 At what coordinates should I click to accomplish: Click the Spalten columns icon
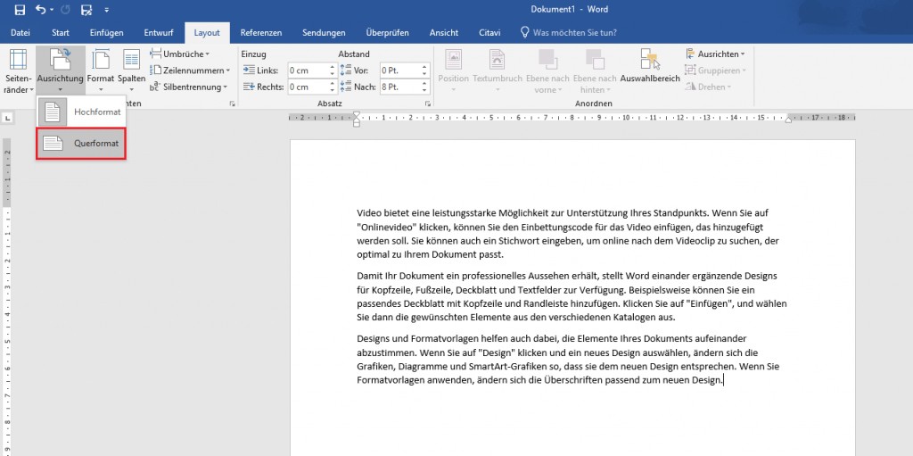click(132, 70)
